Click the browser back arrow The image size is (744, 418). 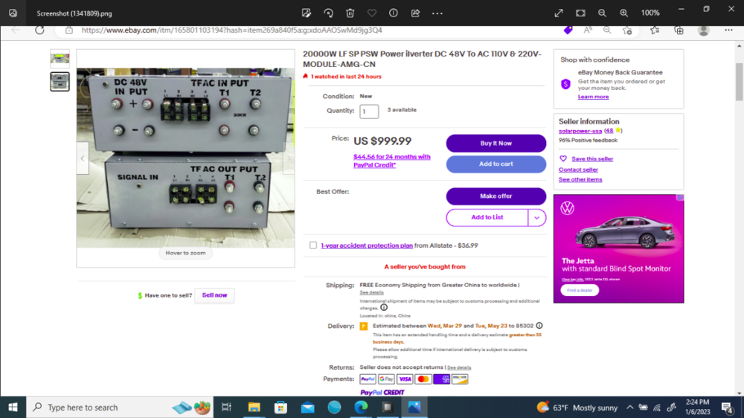coord(16,30)
